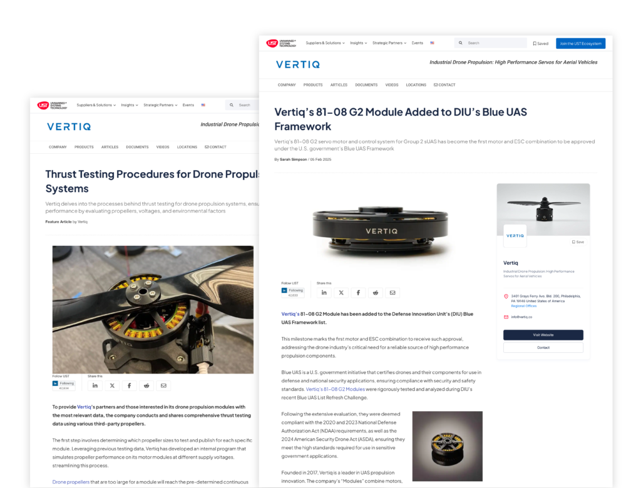Click Join the UST Ecosystem button
The image size is (641, 488).
tap(580, 43)
